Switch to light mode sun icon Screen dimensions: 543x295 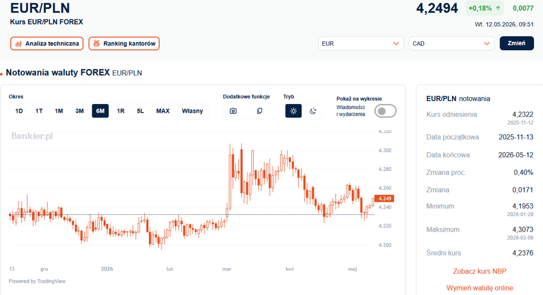[293, 111]
